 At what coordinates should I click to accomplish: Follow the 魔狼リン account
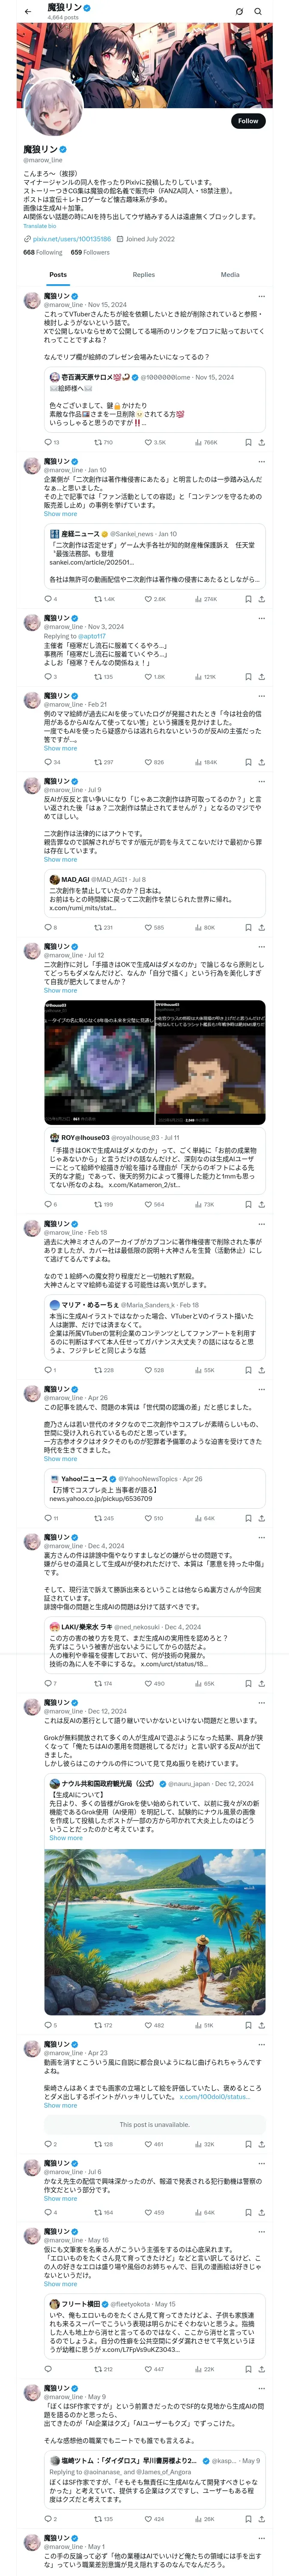247,121
